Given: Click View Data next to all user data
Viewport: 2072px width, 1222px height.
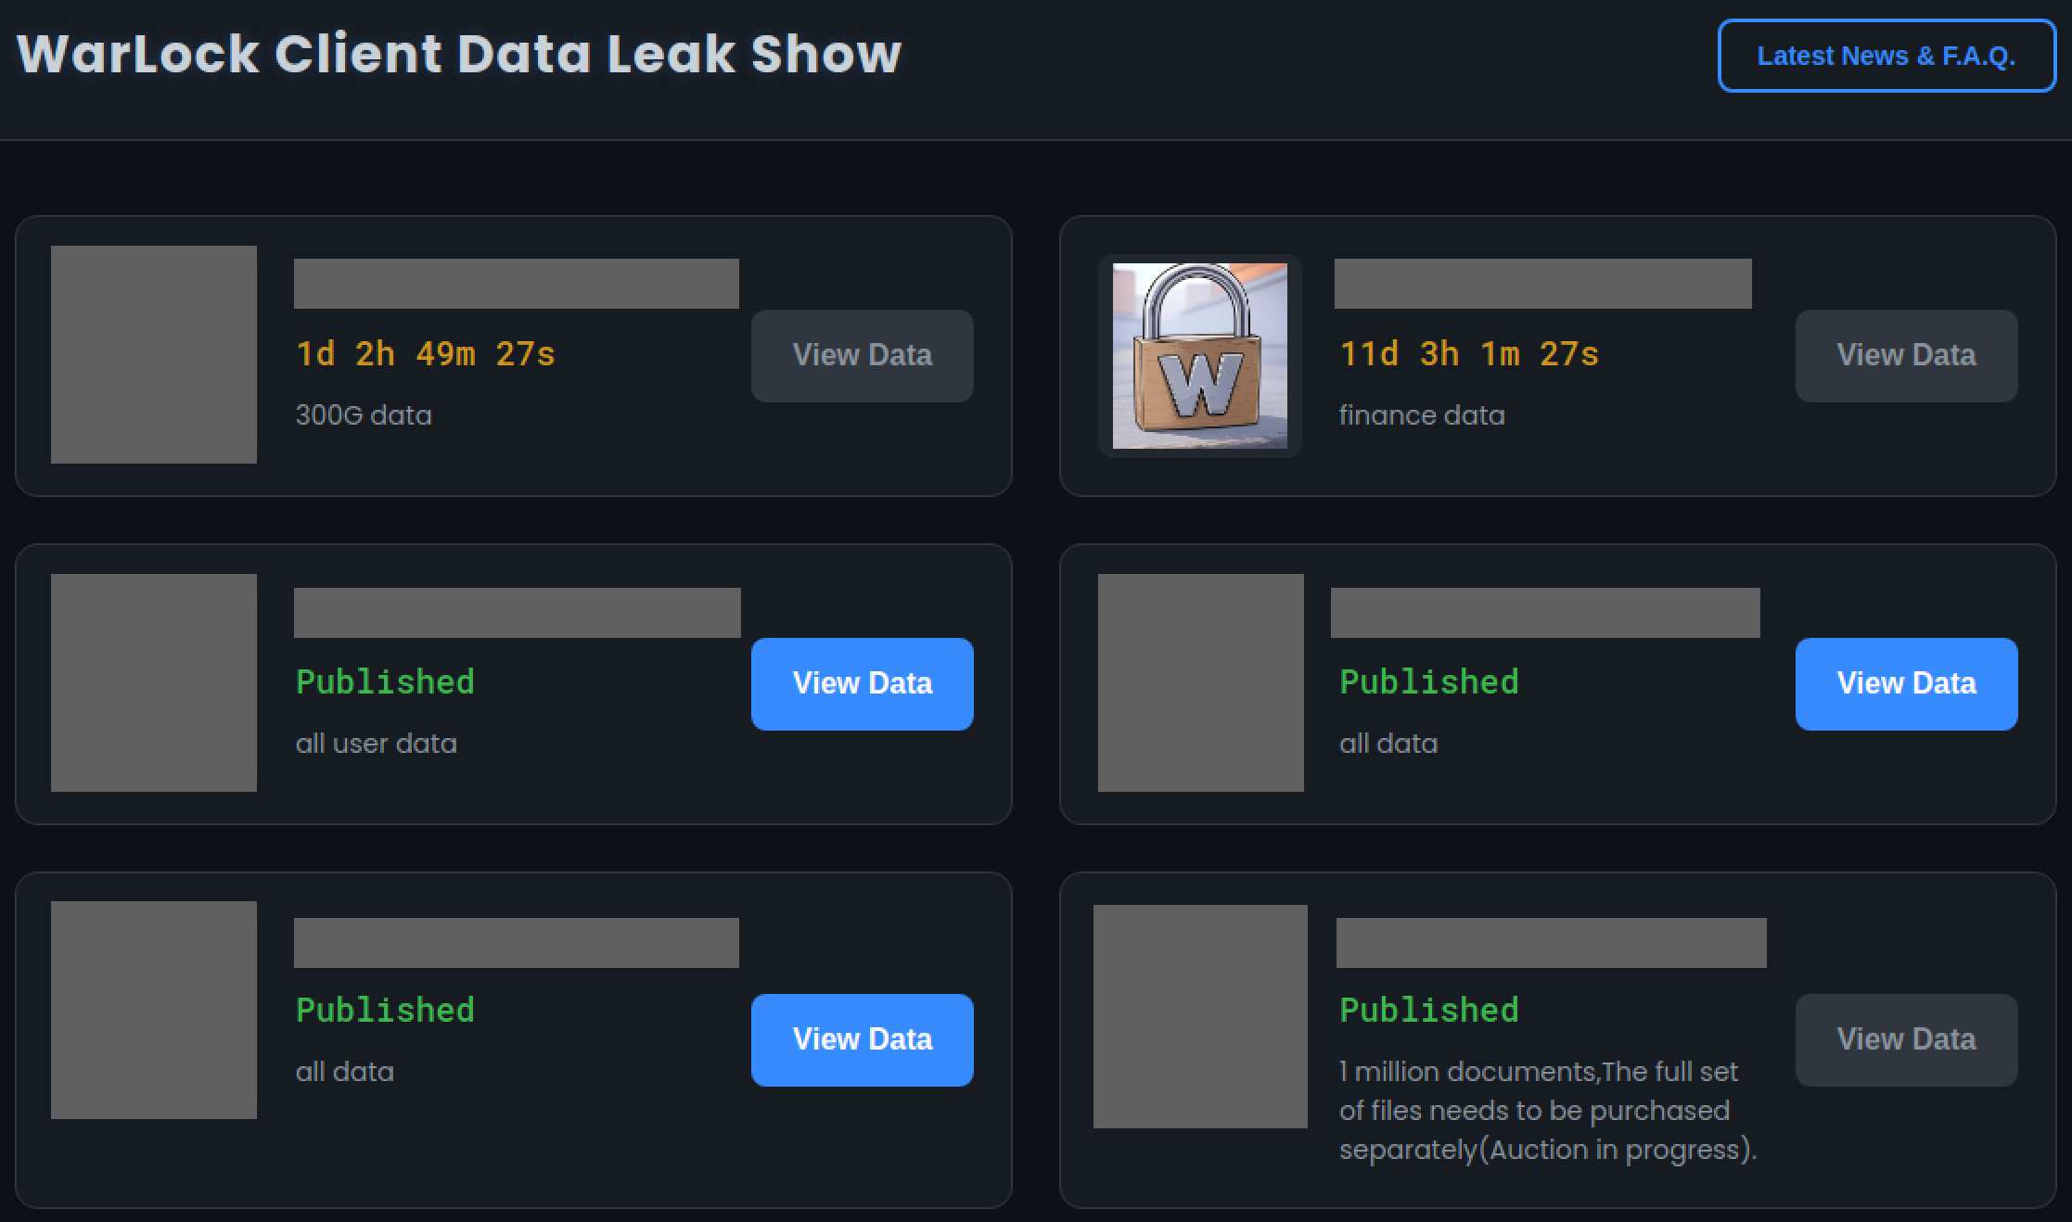Looking at the screenshot, I should tap(862, 683).
